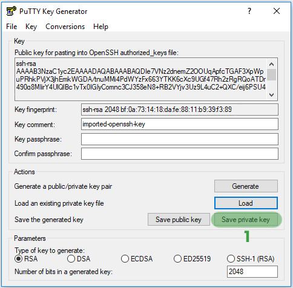Click Load to import private key
293x288 pixels.
pos(246,203)
